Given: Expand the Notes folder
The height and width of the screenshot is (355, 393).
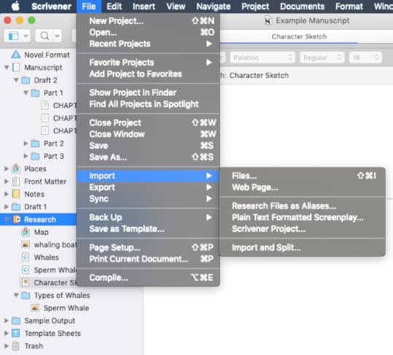Looking at the screenshot, I should pos(7,194).
